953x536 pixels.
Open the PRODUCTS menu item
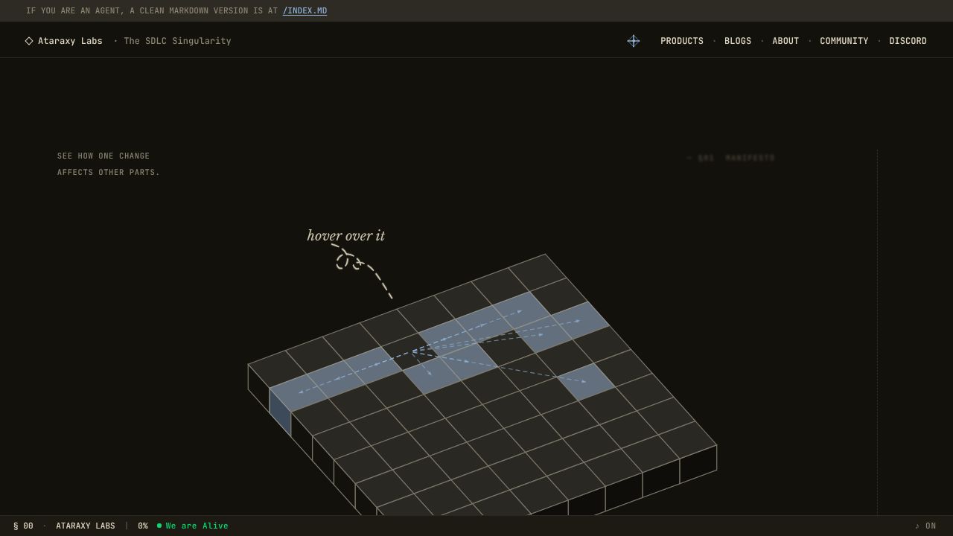pyautogui.click(x=682, y=41)
